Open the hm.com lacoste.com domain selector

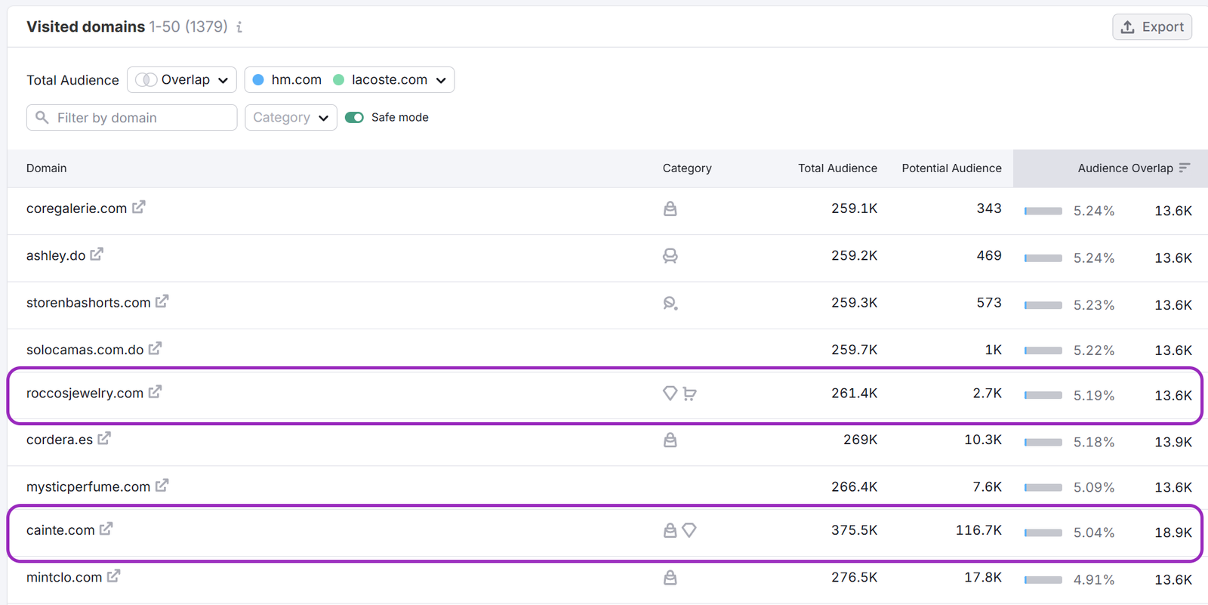click(350, 80)
